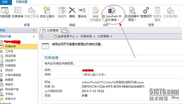Click <单击以输入文本> description link
This screenshot has height=104, width=182.
tap(94, 75)
